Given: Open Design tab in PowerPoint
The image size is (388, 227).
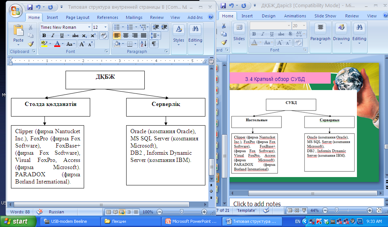Looking at the screenshot, I should (x=269, y=16).
